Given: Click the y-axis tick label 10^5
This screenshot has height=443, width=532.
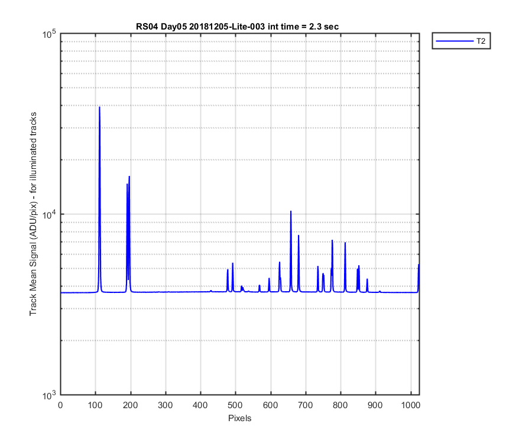Looking at the screenshot, I should [x=49, y=34].
